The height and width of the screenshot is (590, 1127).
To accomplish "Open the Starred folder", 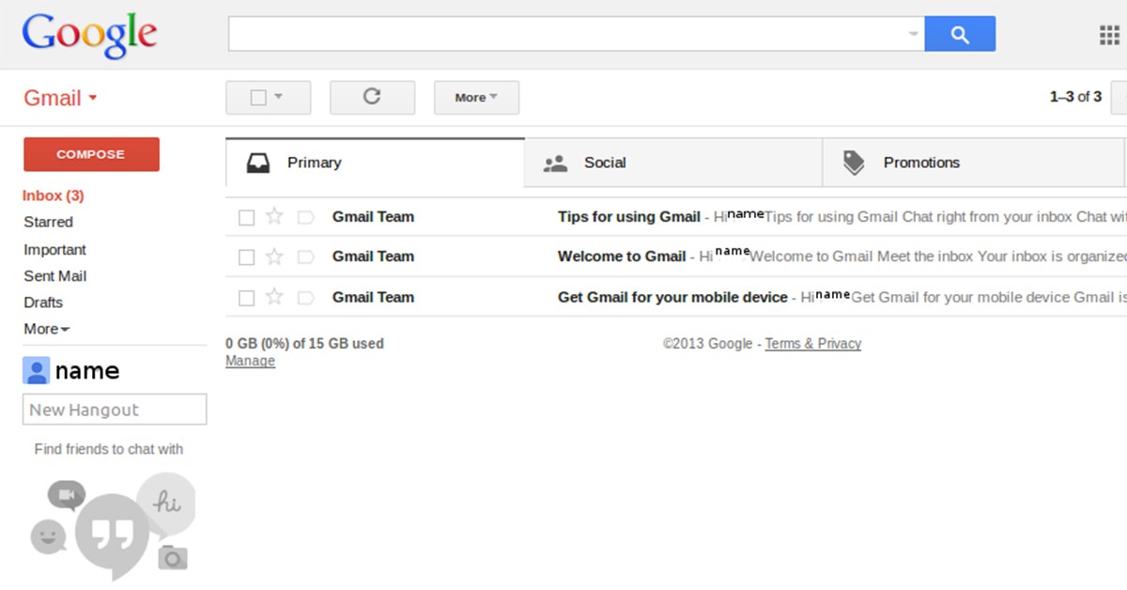I will [x=48, y=222].
